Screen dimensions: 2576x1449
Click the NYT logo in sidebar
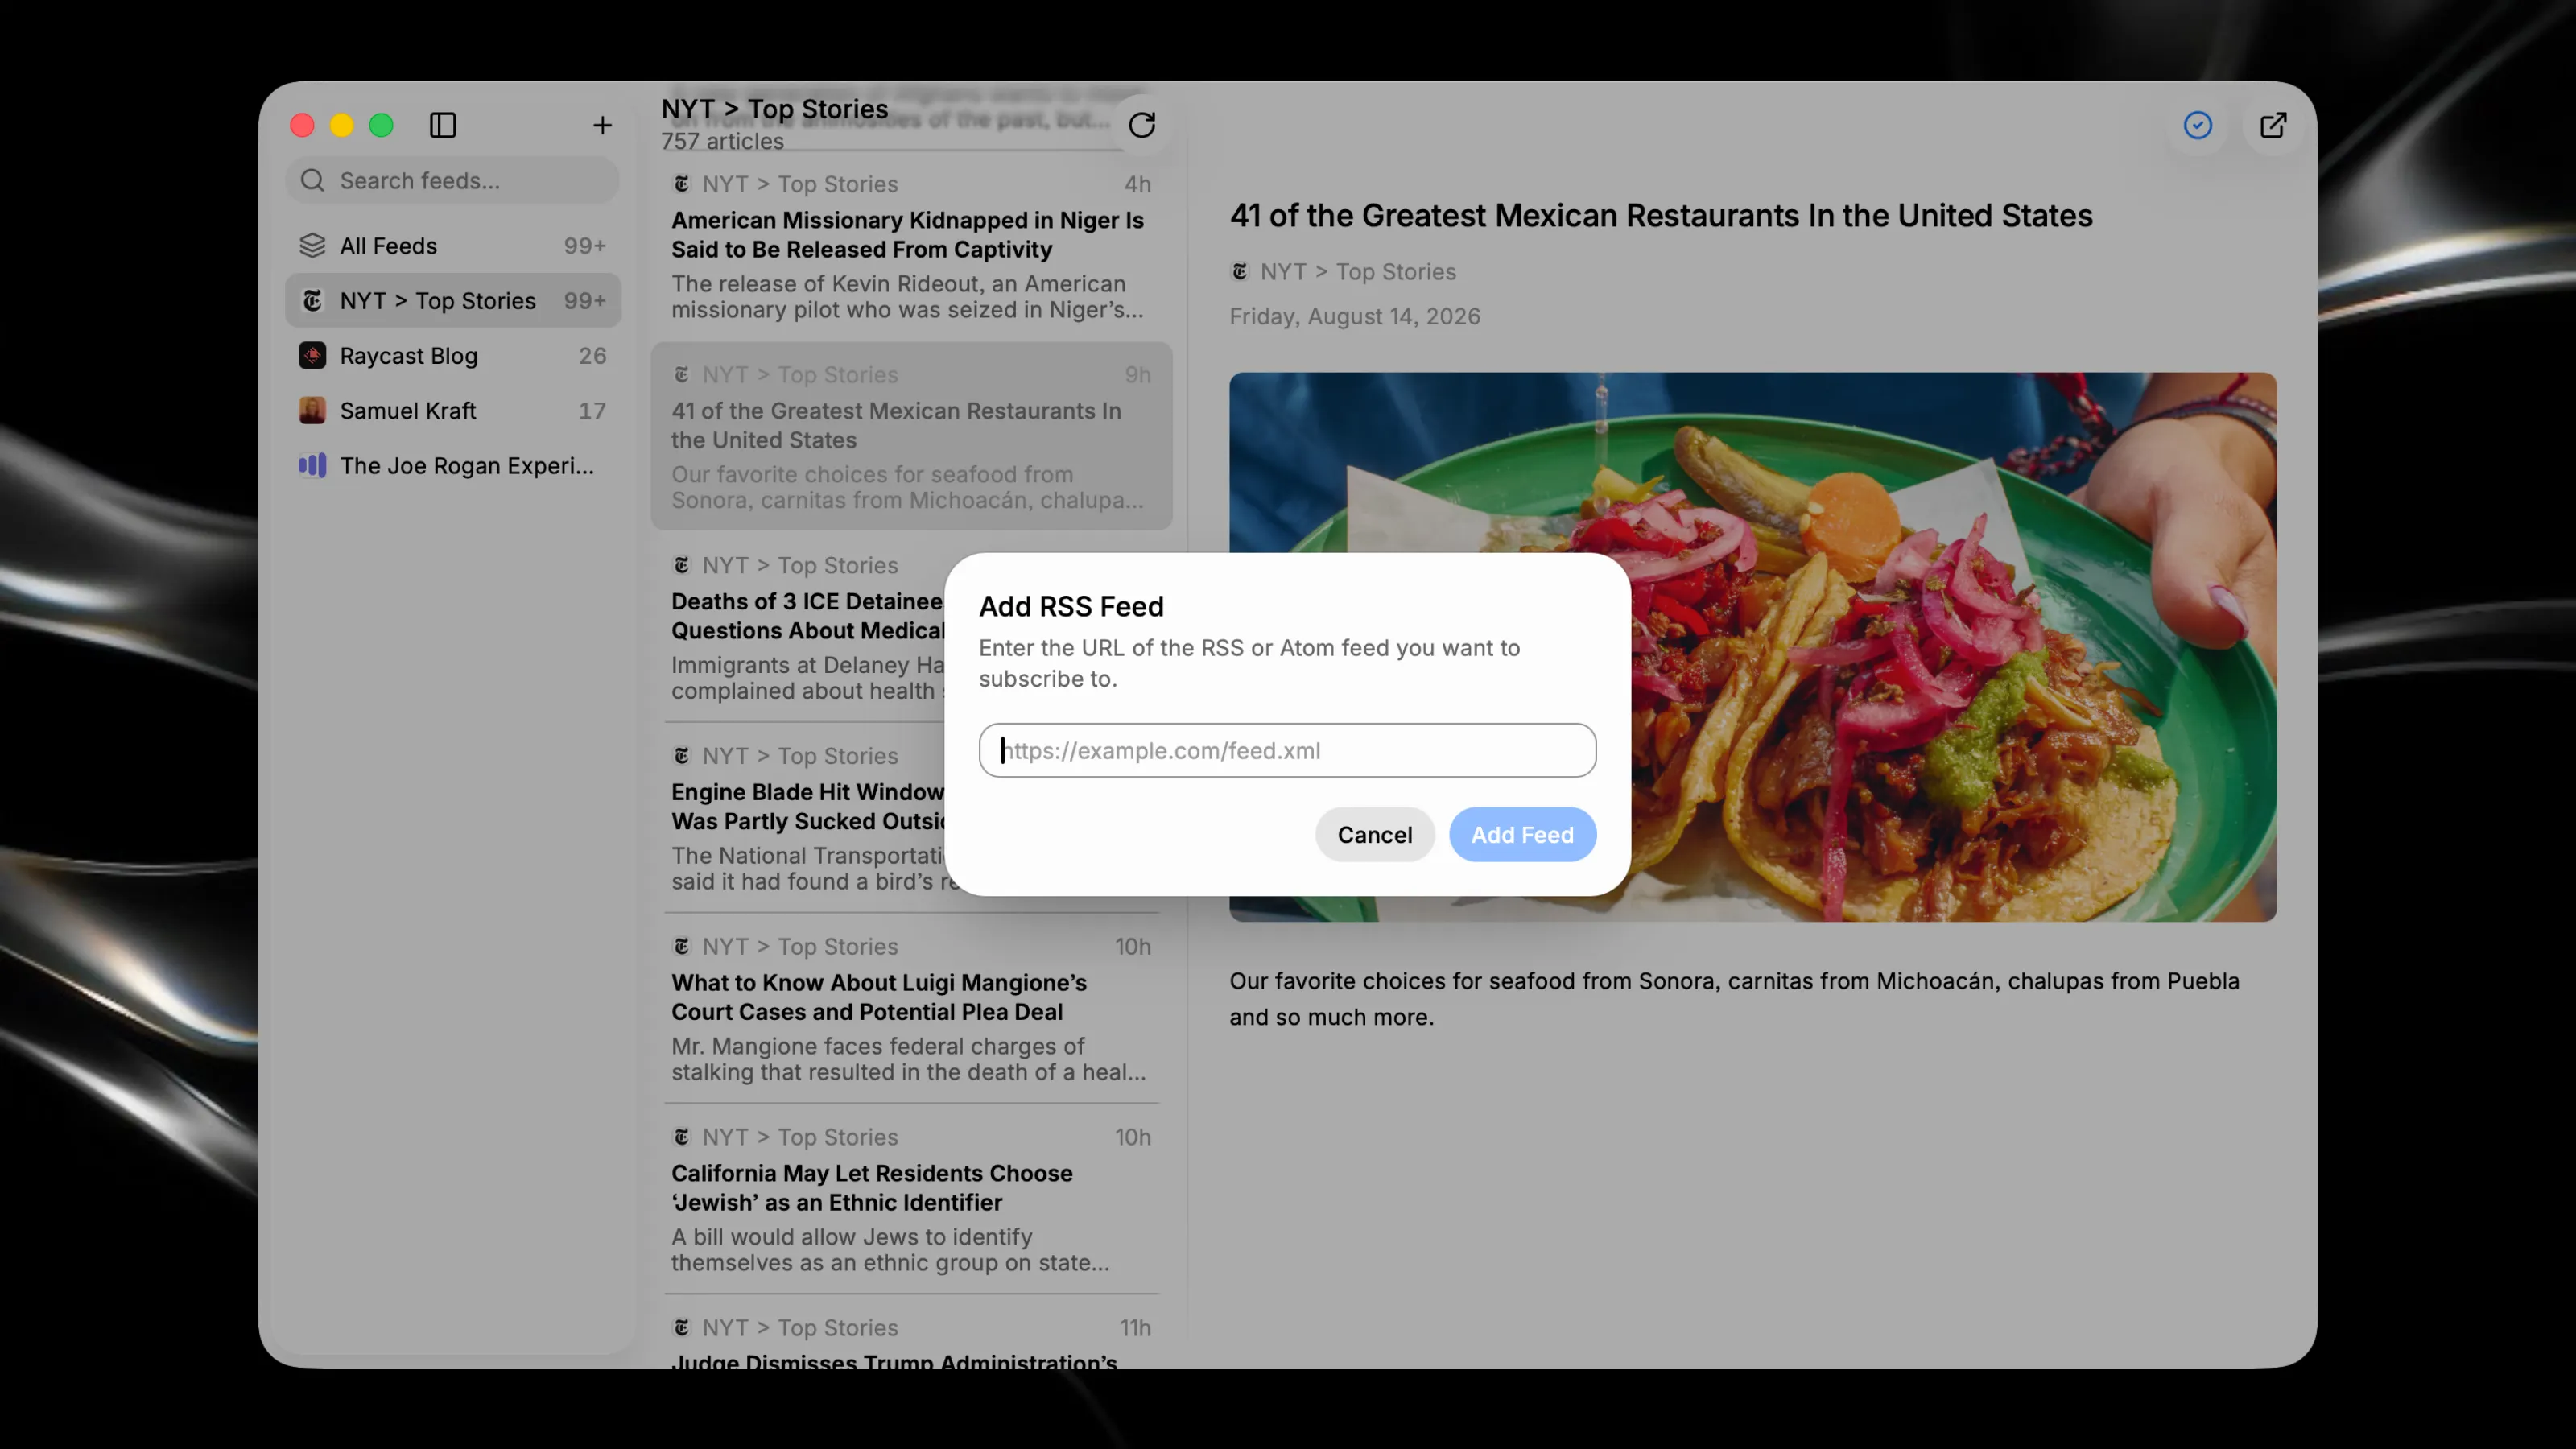(x=312, y=300)
